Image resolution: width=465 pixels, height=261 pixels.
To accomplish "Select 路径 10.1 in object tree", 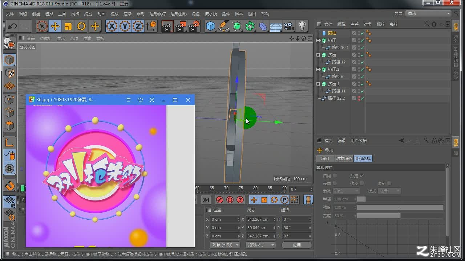I will click(340, 47).
